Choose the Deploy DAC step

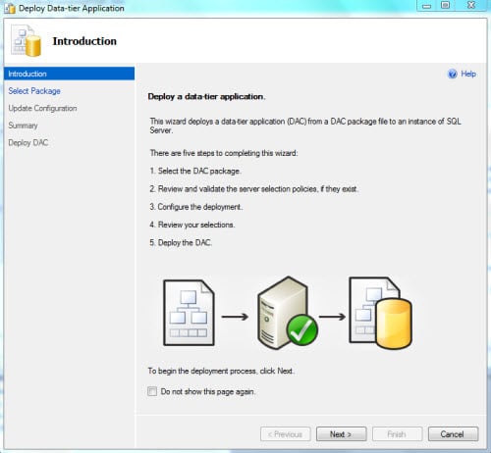(x=28, y=143)
